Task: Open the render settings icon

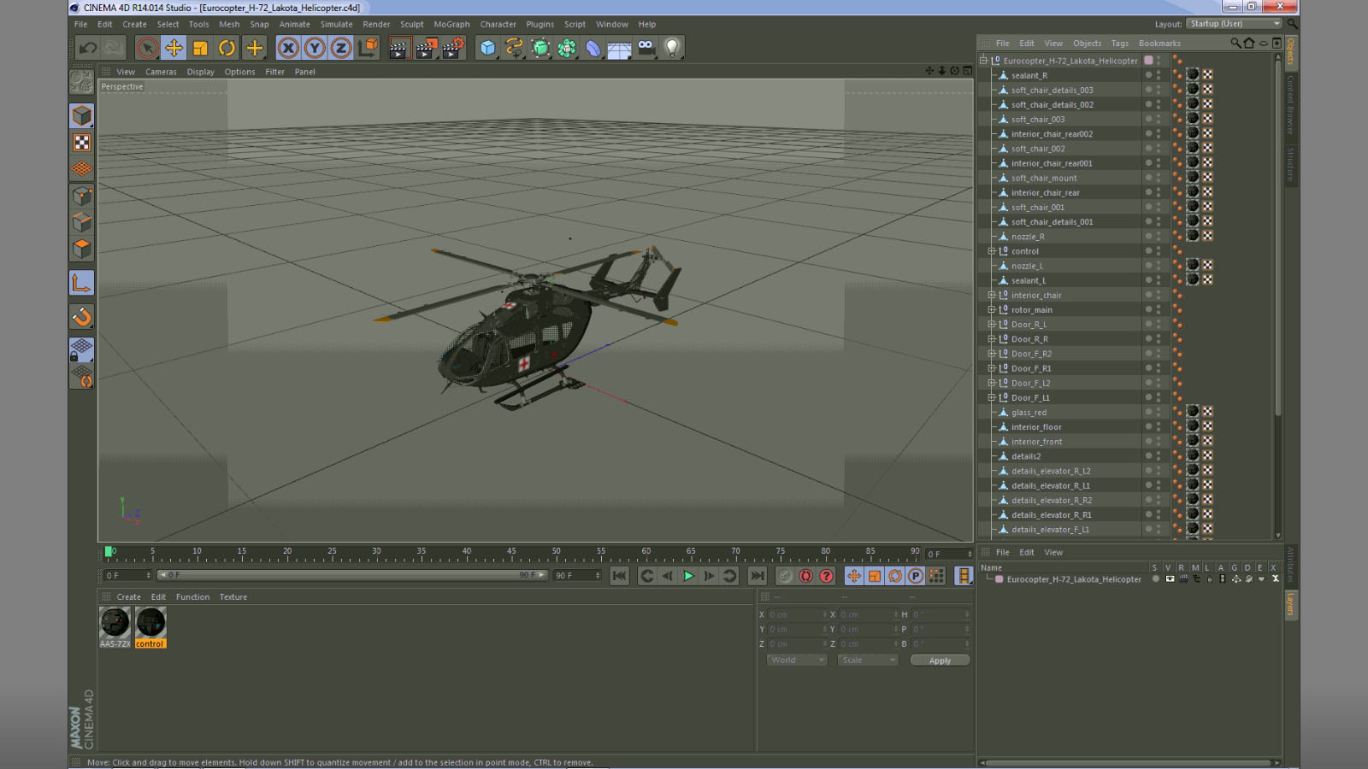Action: click(x=453, y=48)
